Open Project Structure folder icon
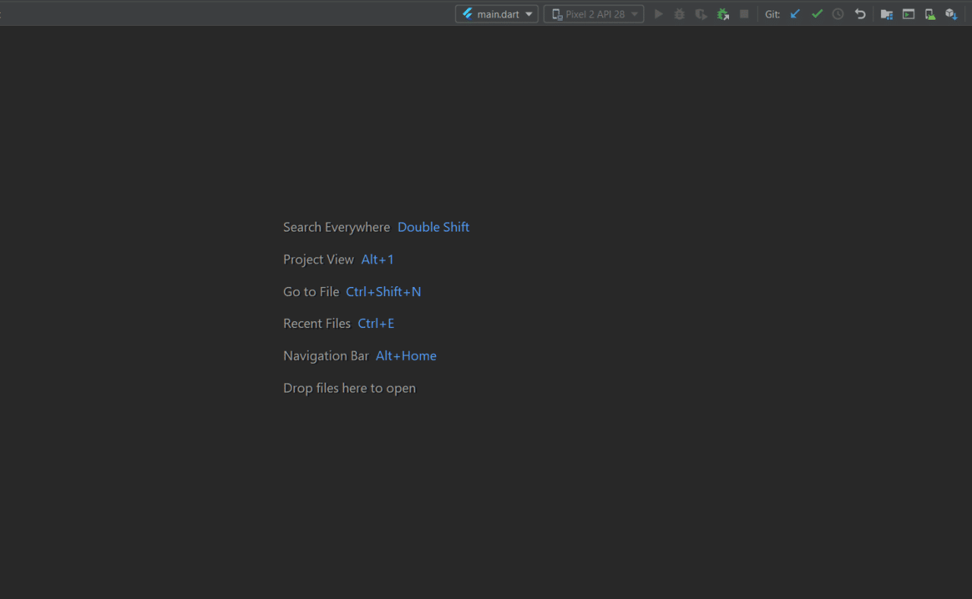Viewport: 972px width, 599px height. coord(886,14)
